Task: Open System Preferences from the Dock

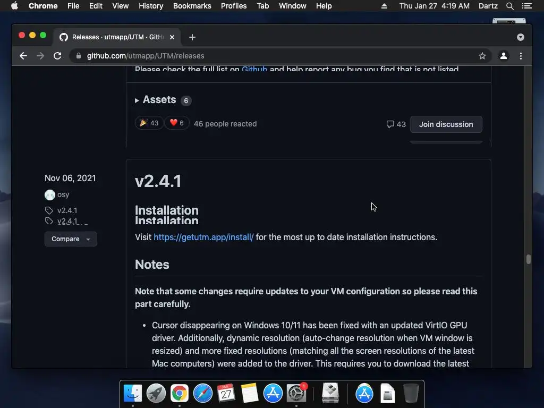Action: 296,393
